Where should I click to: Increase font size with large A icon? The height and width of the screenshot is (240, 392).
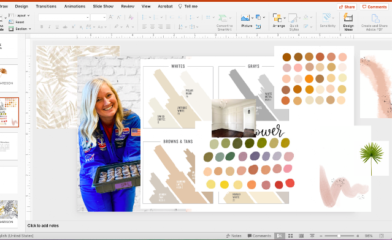coord(111,17)
